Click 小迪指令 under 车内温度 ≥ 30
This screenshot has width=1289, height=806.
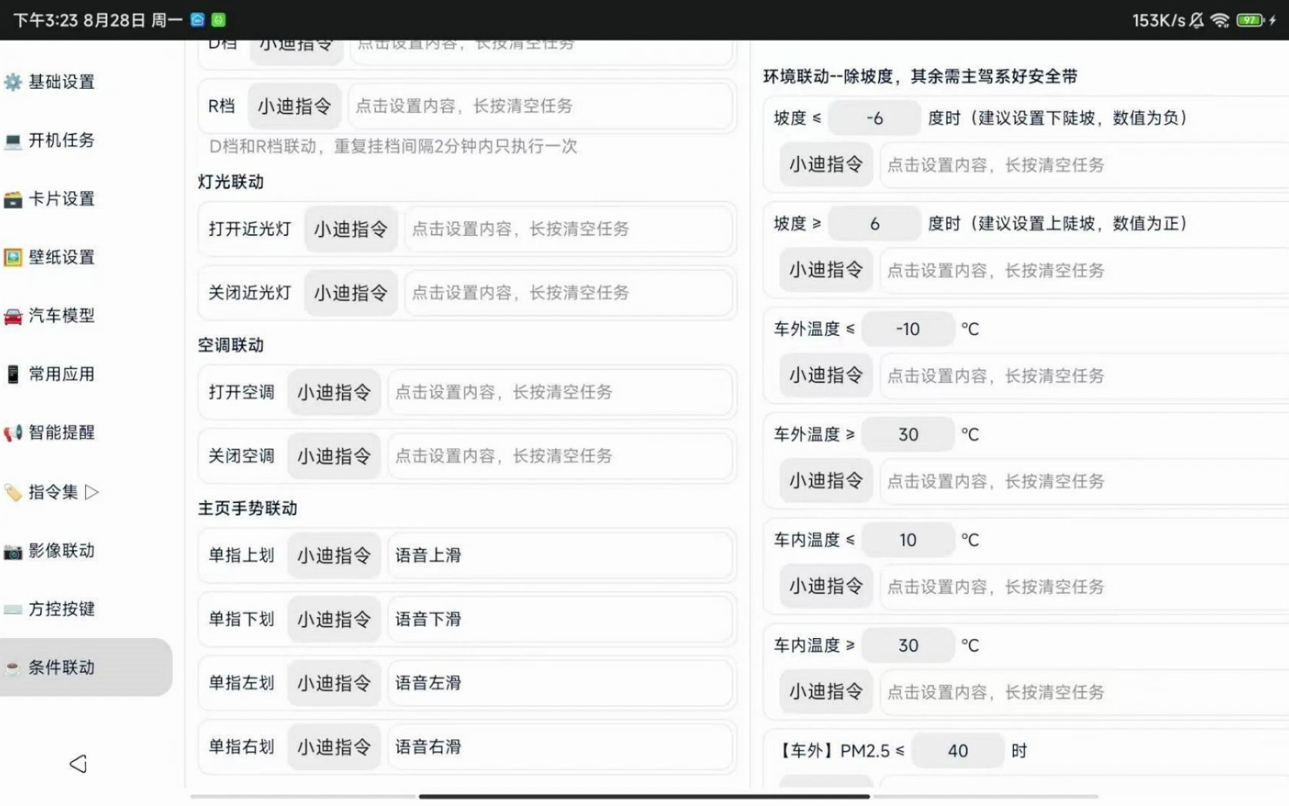point(827,692)
